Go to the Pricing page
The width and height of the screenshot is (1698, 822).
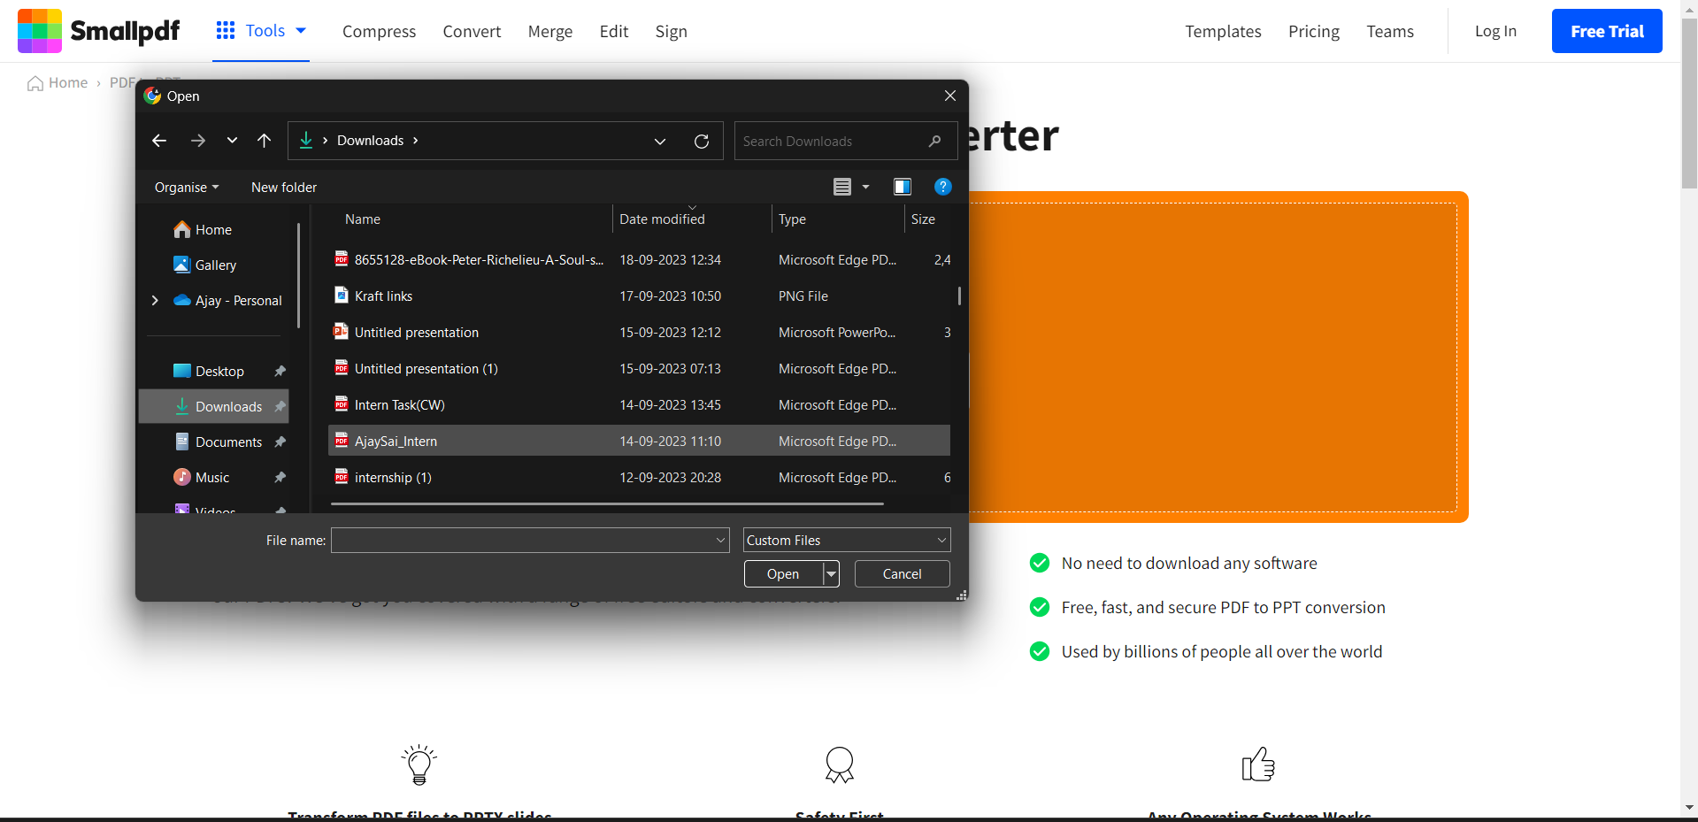pos(1314,32)
